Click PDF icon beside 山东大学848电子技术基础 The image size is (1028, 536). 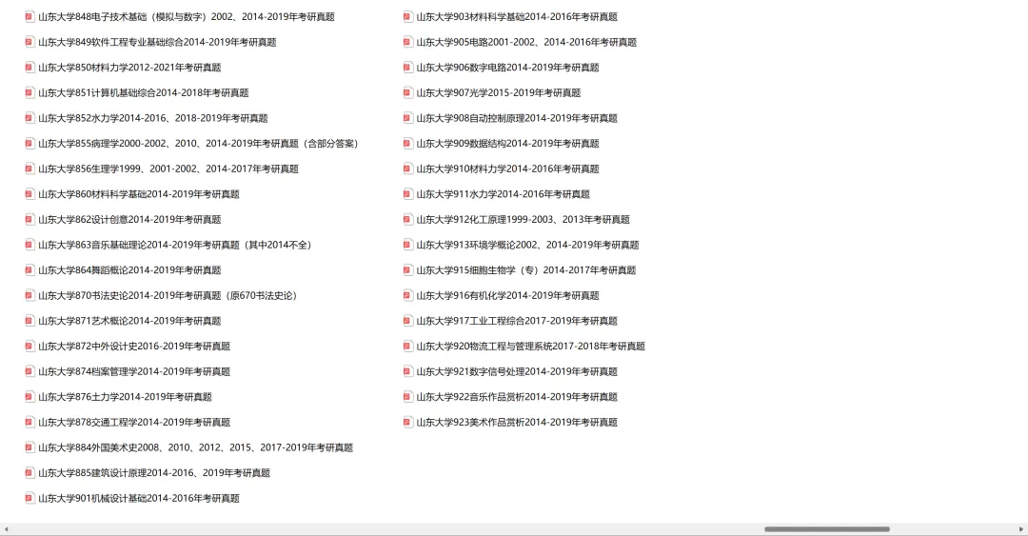click(x=30, y=16)
